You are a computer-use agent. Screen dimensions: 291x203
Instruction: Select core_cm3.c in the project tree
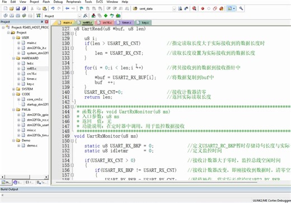(35, 99)
